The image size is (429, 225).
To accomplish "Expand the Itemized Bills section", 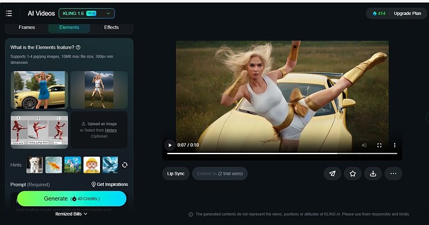I will [x=71, y=214].
